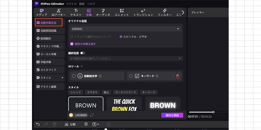Open the フィルター filter tab

point(165,13)
